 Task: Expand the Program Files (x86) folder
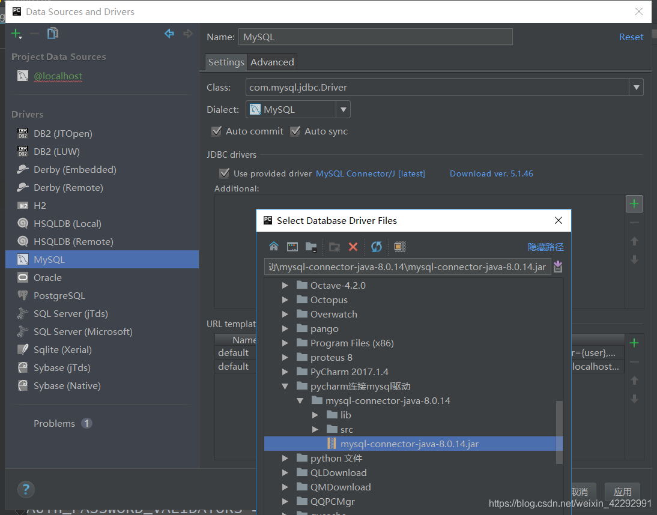pyautogui.click(x=285, y=343)
